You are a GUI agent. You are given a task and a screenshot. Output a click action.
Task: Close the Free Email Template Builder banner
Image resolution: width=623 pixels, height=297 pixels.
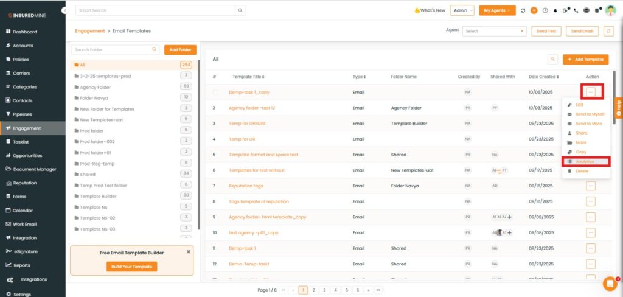coord(189,251)
